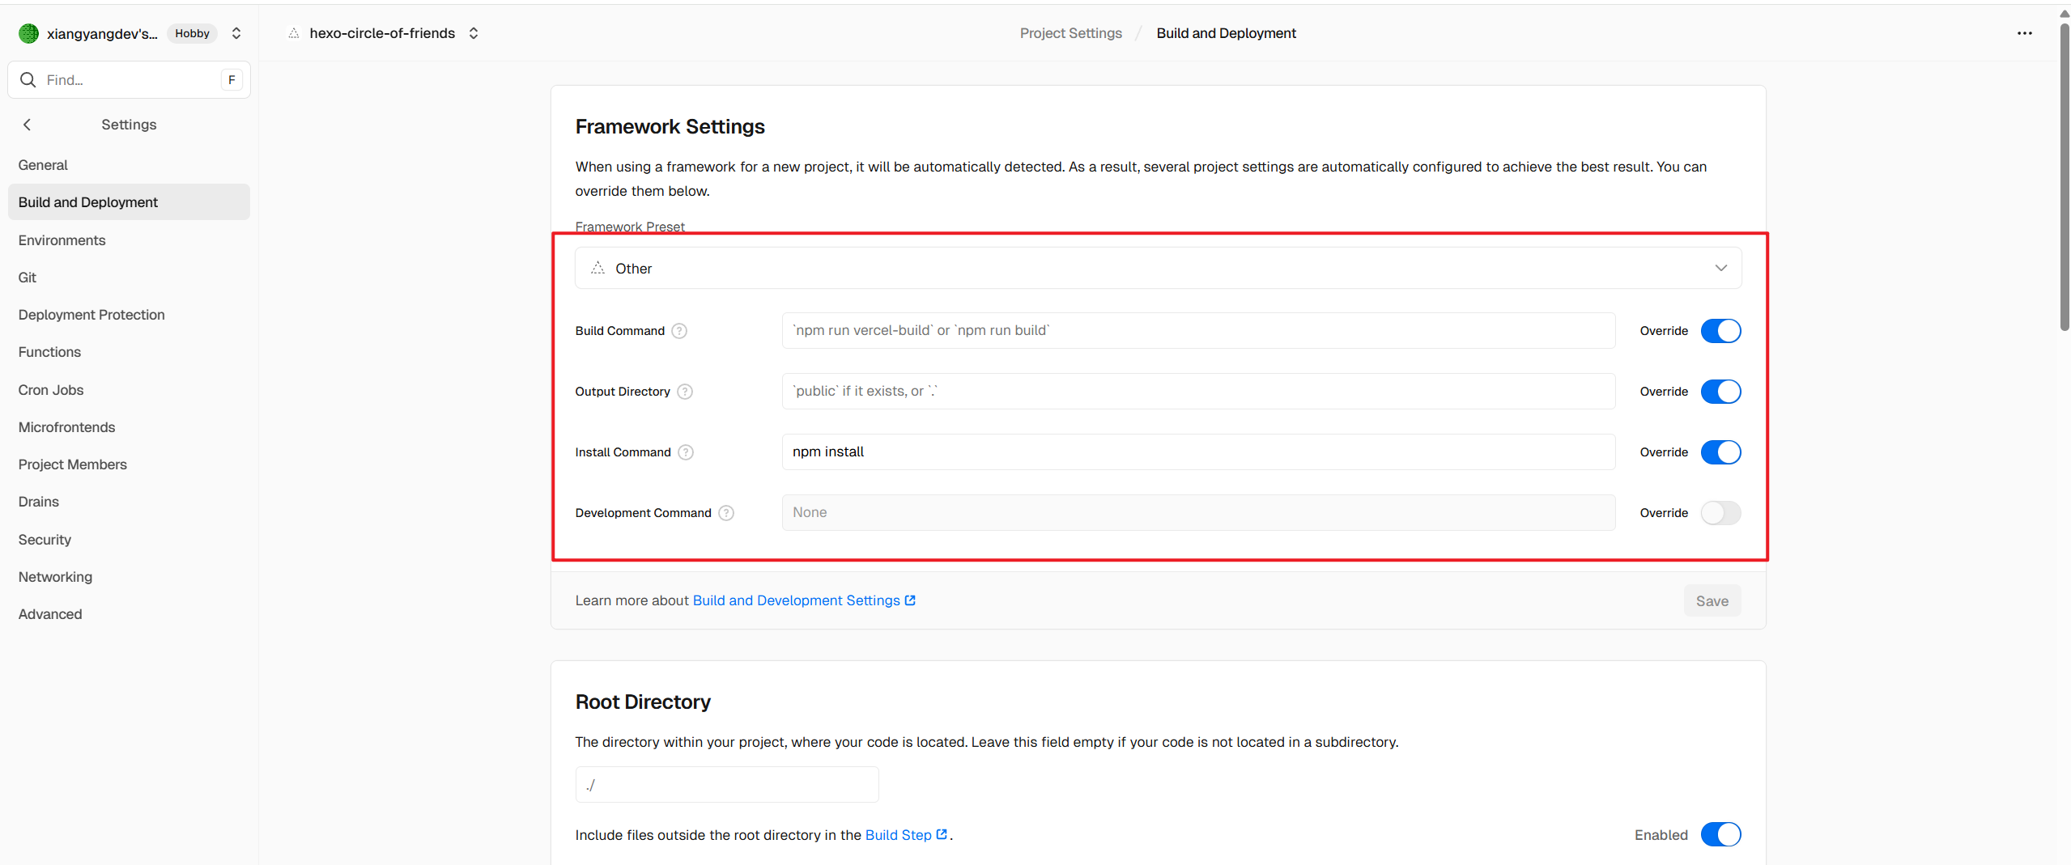Screen dimensions: 2071x865
Task: Click the Install Command help icon
Action: tap(686, 452)
